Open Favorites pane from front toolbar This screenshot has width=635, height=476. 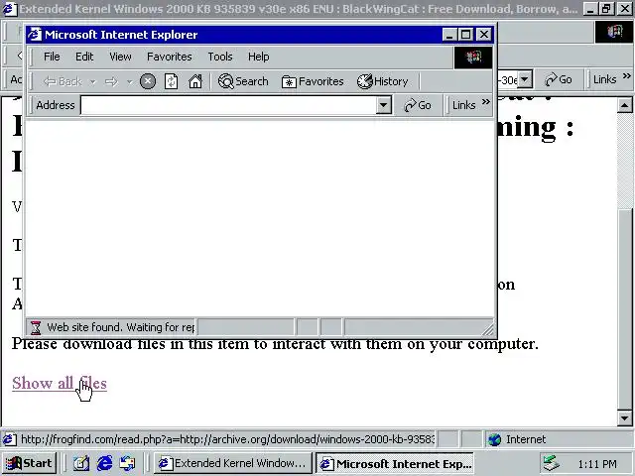pyautogui.click(x=313, y=81)
